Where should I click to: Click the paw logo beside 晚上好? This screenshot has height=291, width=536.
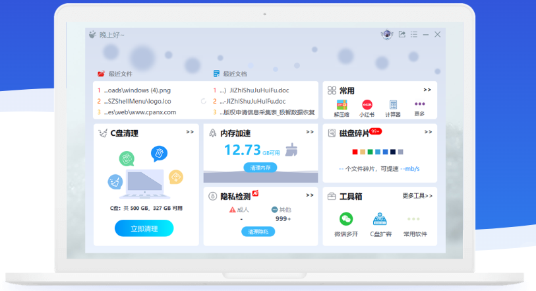tap(93, 34)
